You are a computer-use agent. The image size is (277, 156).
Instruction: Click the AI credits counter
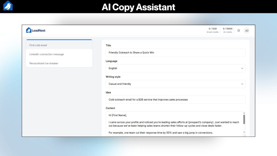[x=227, y=30]
